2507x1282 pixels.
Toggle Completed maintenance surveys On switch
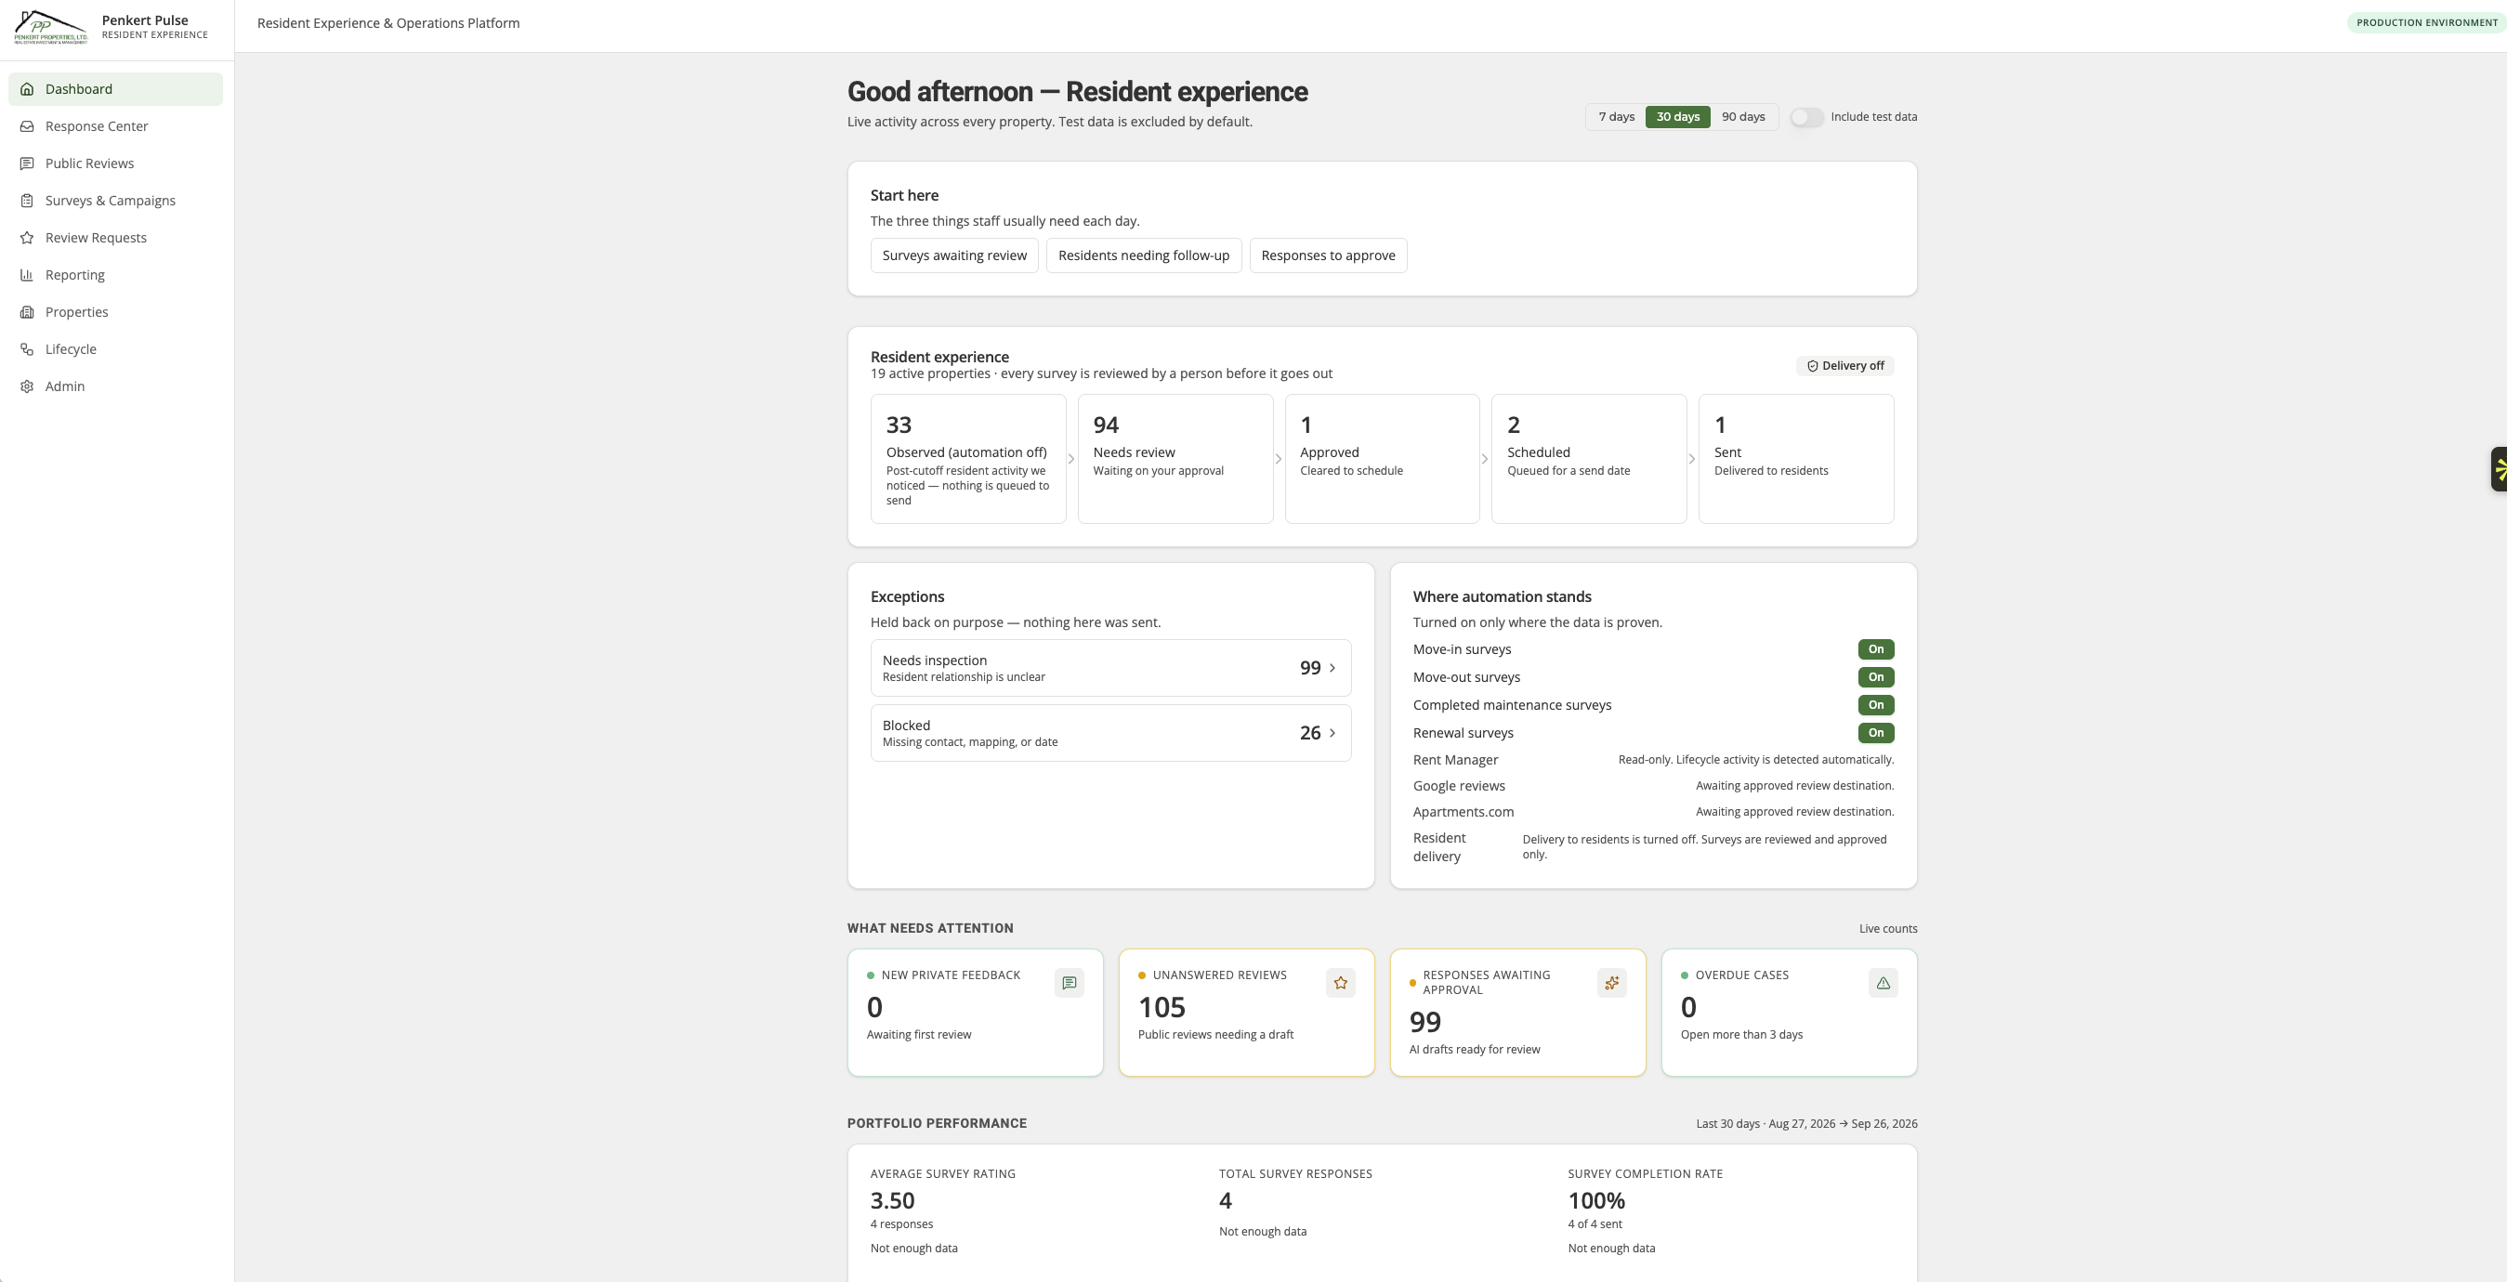tap(1875, 704)
